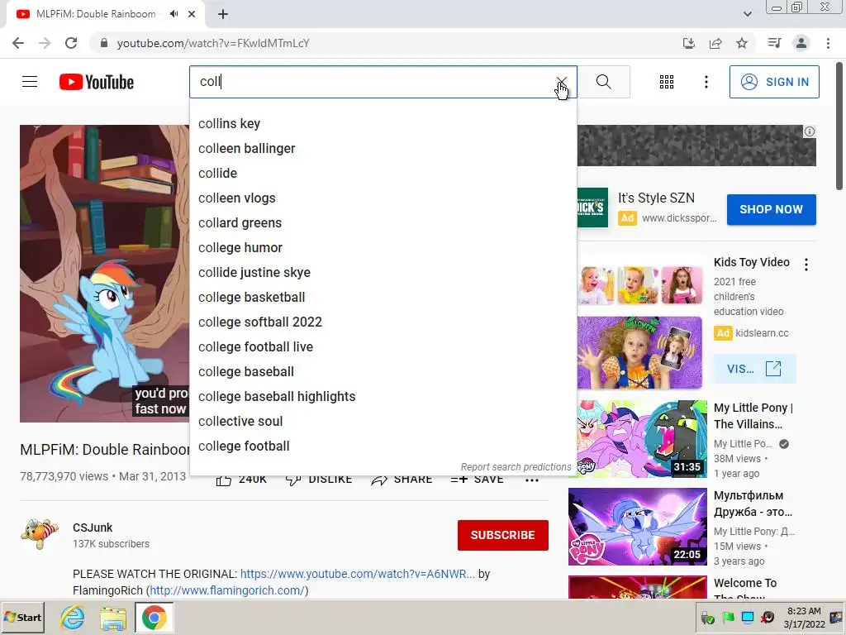Click 'Report search predictions' link

click(x=516, y=467)
